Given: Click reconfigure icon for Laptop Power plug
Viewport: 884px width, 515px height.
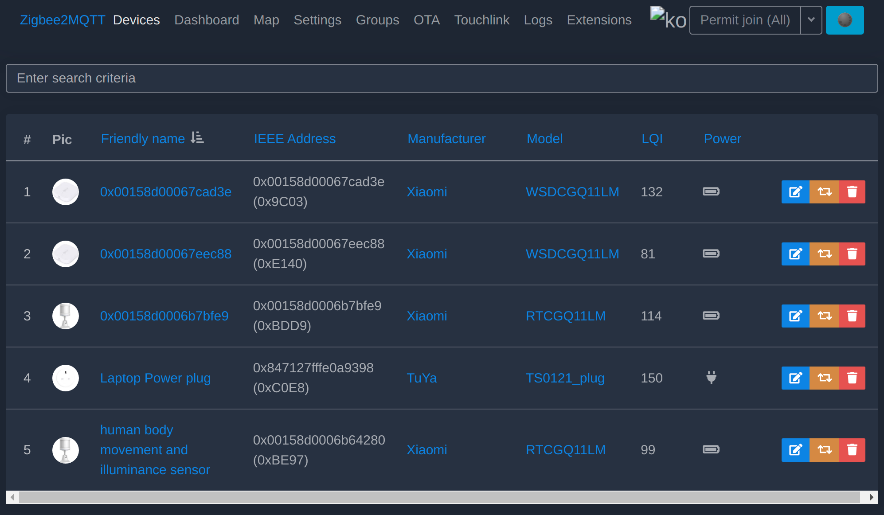Looking at the screenshot, I should pyautogui.click(x=824, y=378).
